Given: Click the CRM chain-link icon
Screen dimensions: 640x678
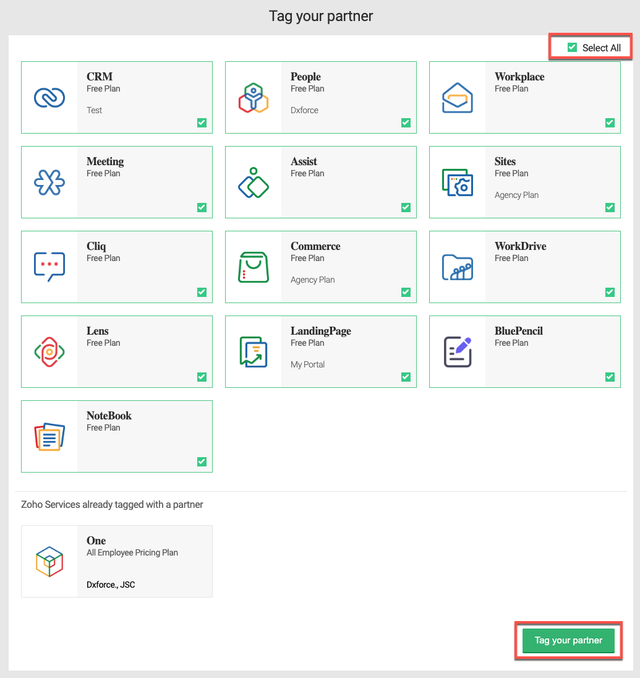Looking at the screenshot, I should pos(49,97).
